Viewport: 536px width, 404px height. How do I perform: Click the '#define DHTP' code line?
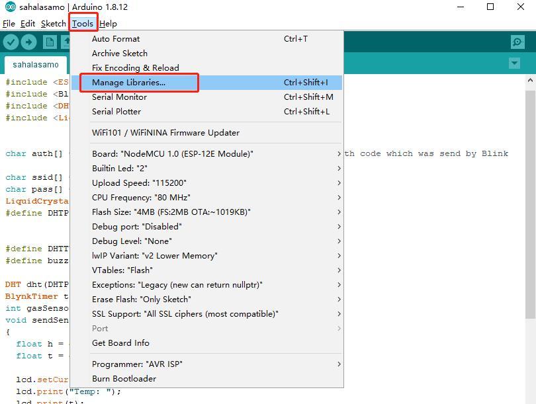[37, 213]
